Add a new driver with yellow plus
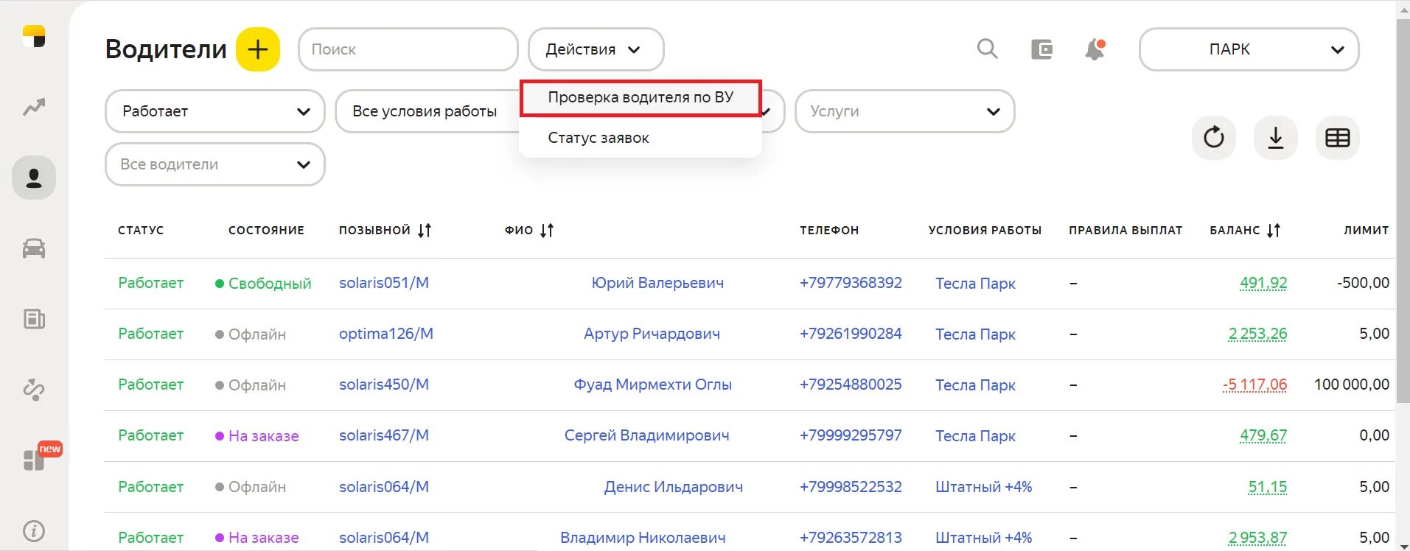 pos(258,49)
